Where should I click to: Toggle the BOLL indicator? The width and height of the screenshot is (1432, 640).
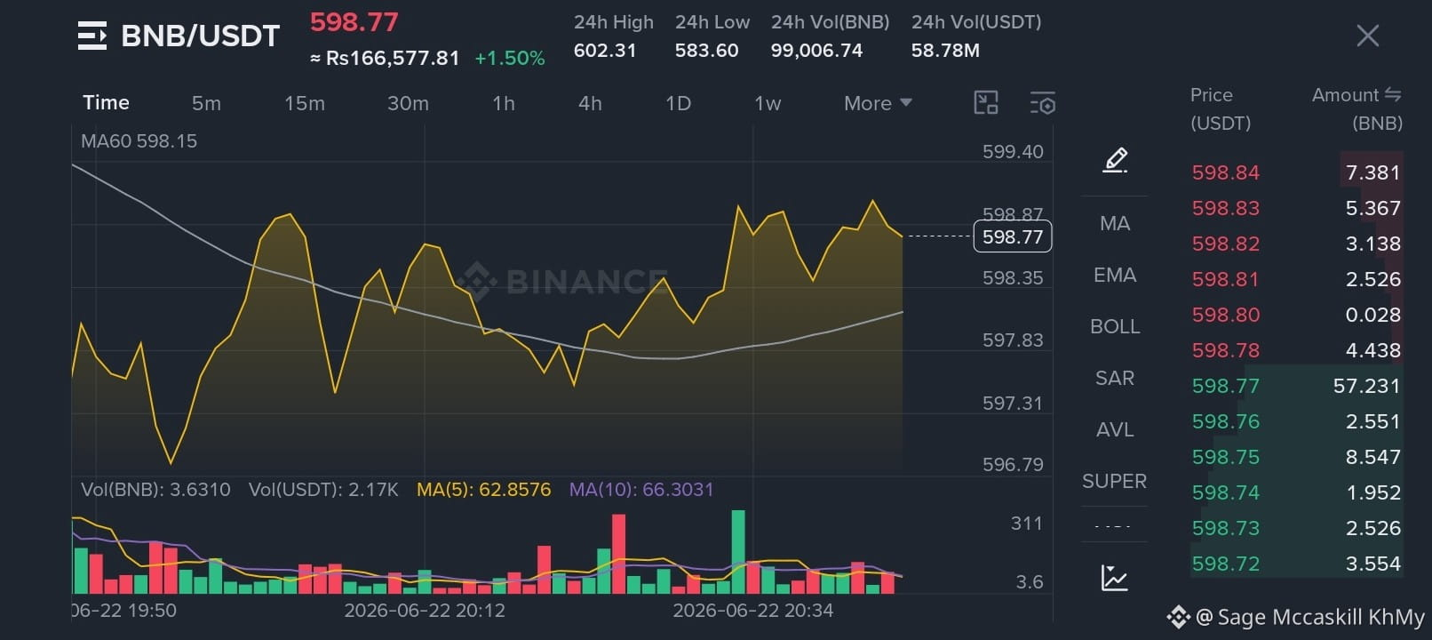pos(1115,326)
